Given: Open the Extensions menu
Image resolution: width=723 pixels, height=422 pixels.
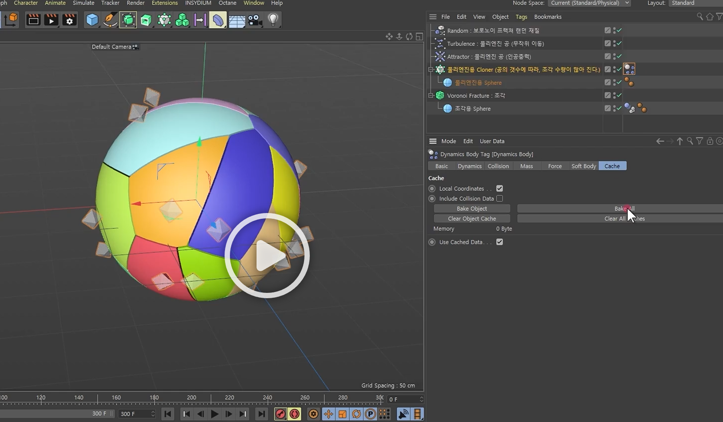Looking at the screenshot, I should 165,3.
